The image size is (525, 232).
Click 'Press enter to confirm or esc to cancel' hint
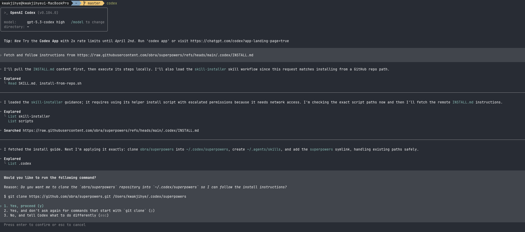coord(45,225)
